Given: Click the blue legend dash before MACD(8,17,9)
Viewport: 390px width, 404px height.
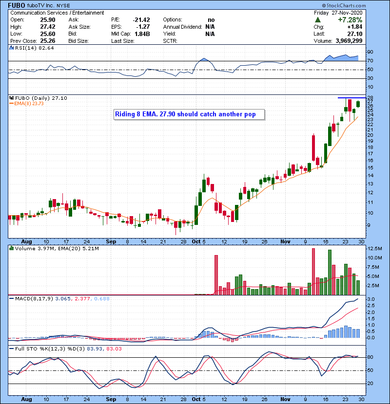Looking at the screenshot, I should [x=11, y=299].
